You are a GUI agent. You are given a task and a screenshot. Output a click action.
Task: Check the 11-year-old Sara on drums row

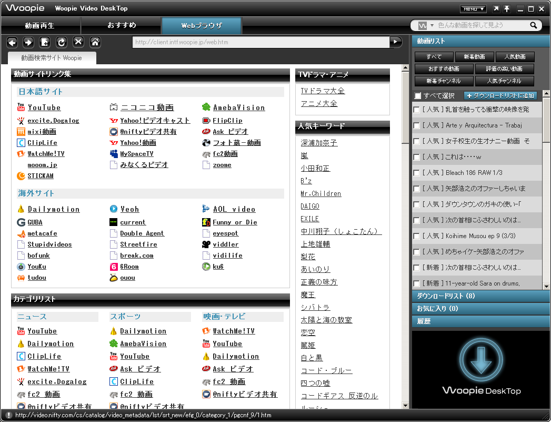point(417,283)
